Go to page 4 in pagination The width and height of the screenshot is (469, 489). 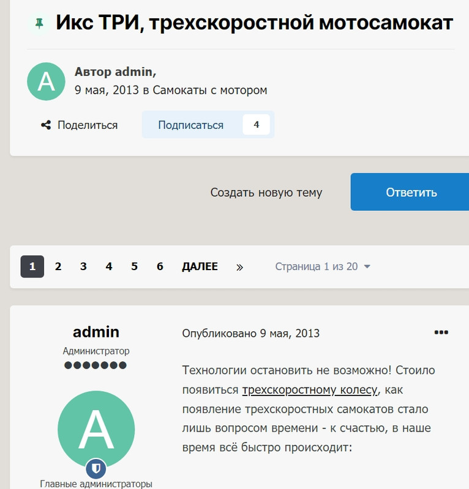109,267
